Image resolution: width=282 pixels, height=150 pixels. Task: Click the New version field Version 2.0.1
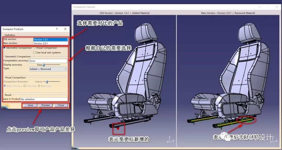click(51, 43)
